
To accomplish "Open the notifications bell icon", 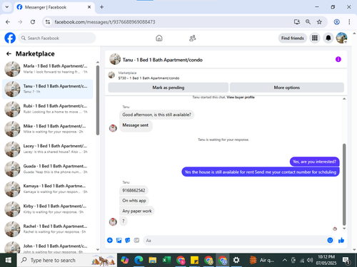I will click(x=328, y=38).
